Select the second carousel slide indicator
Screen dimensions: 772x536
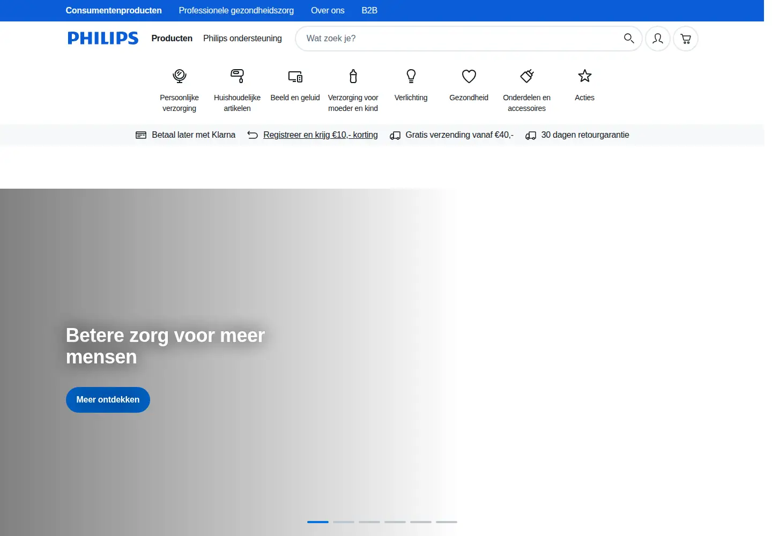[x=344, y=522]
